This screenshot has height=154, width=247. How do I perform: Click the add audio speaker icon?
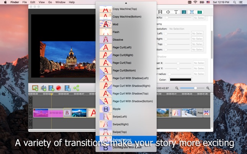click(43, 88)
